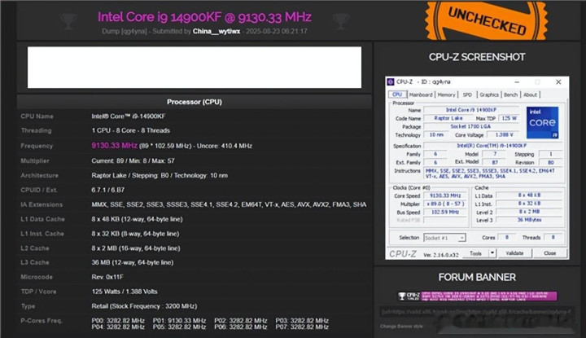Click 'Raptor Lake / Stepping: B0 / Technology: 10 nm'
Viewport: 586px width, 338px height.
point(160,175)
